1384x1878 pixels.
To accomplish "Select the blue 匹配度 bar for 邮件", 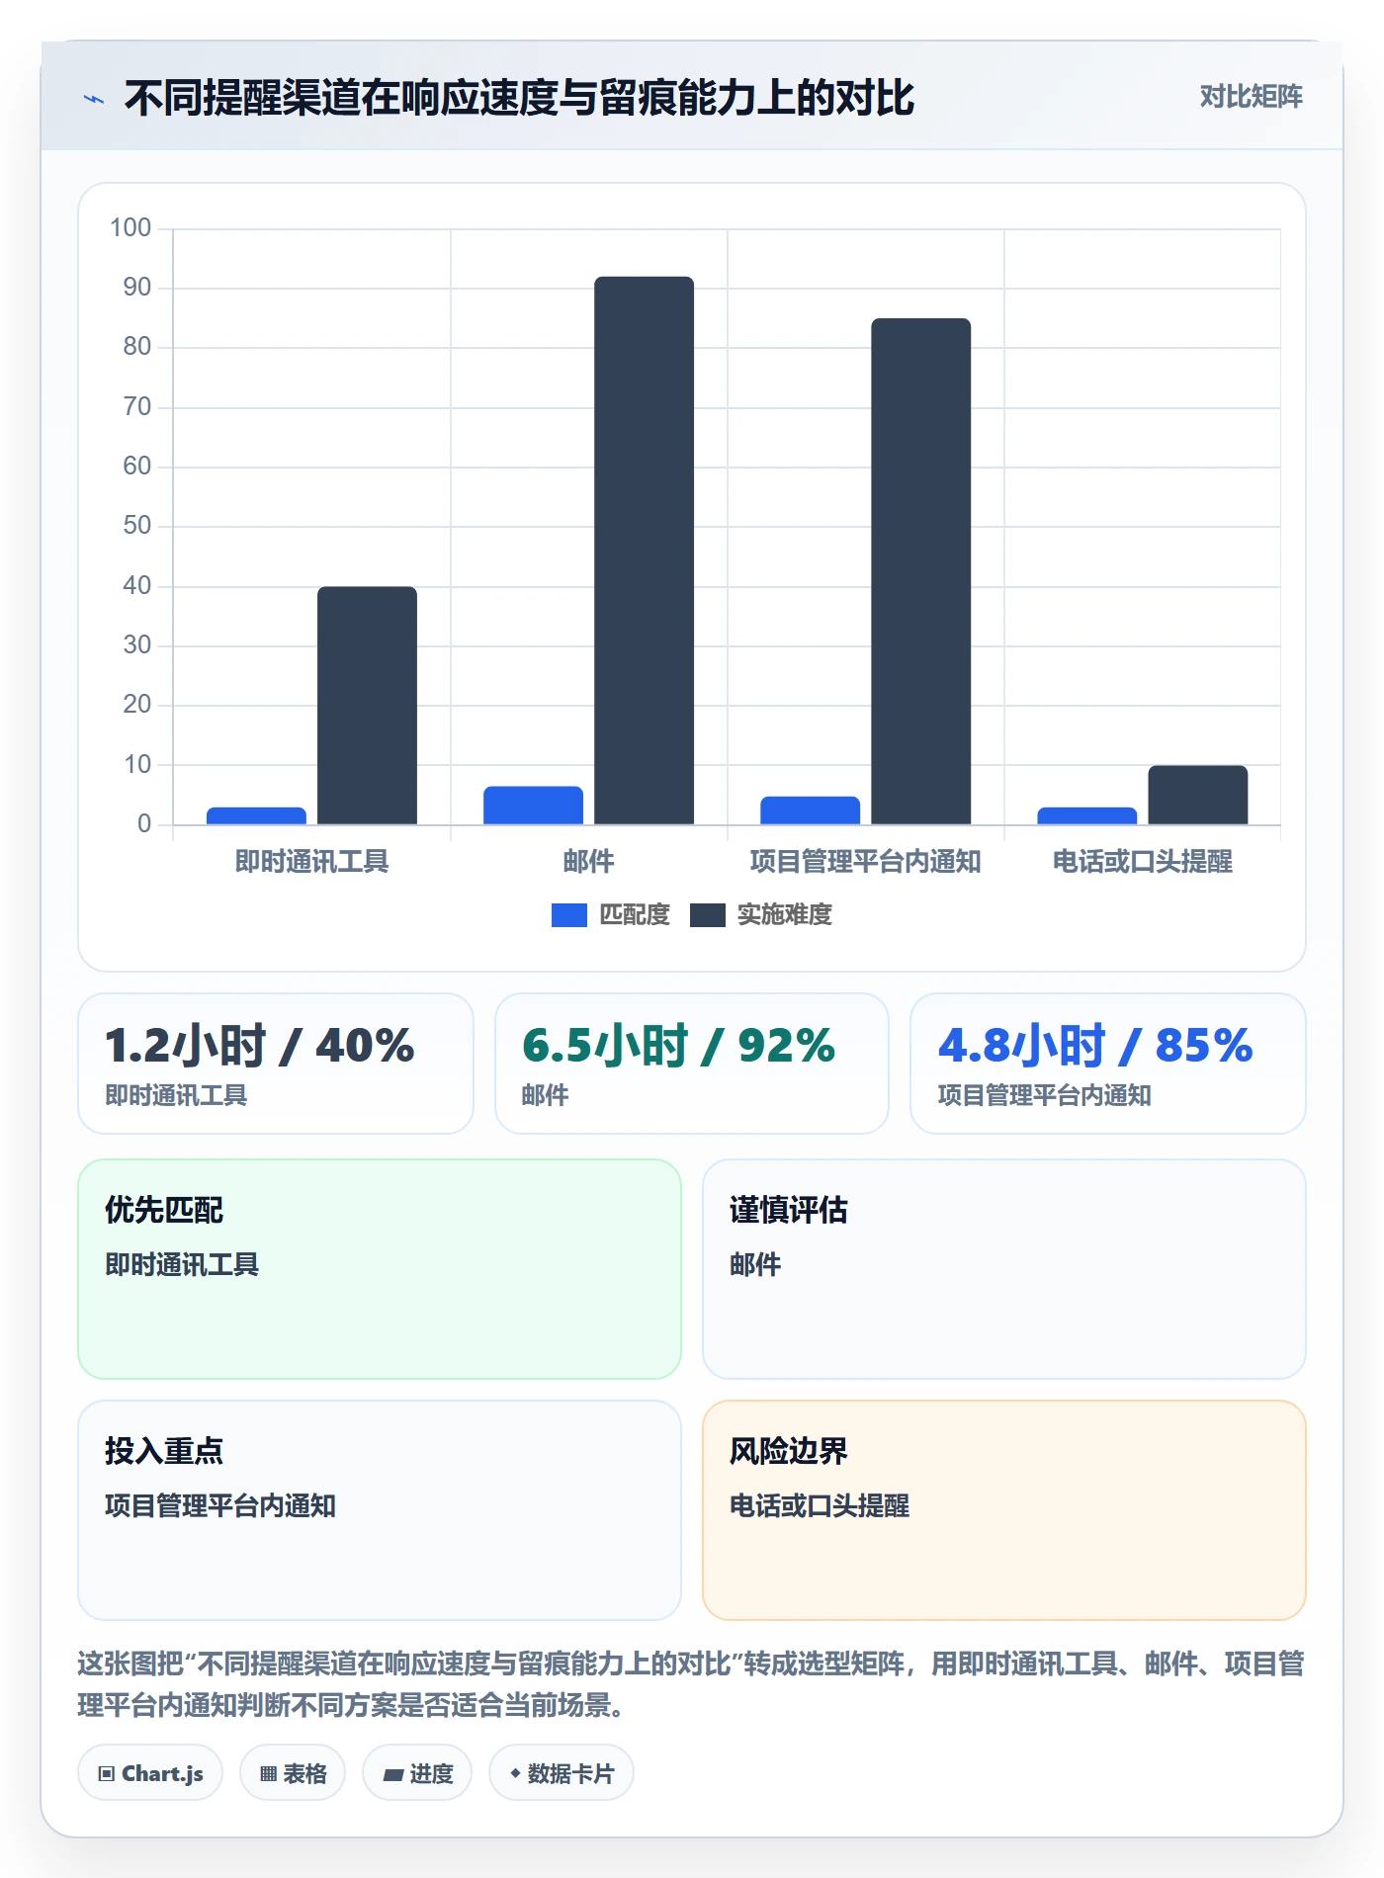I will (533, 806).
